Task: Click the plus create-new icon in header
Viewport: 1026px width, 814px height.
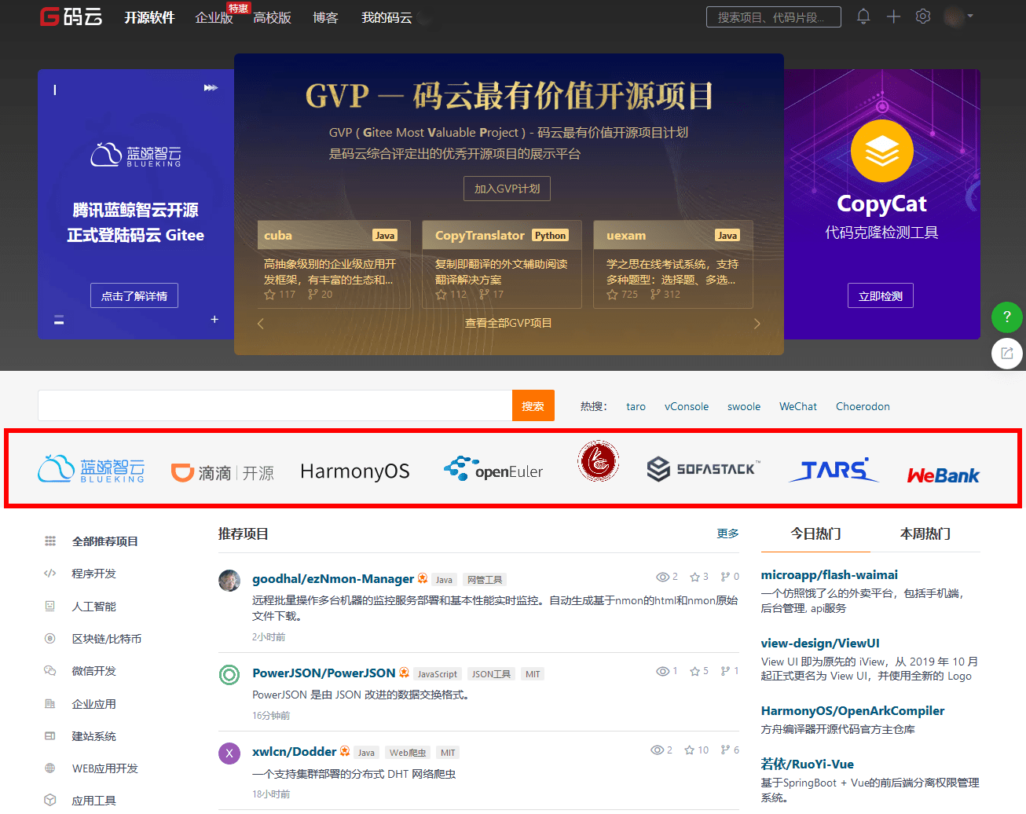Action: pyautogui.click(x=893, y=16)
